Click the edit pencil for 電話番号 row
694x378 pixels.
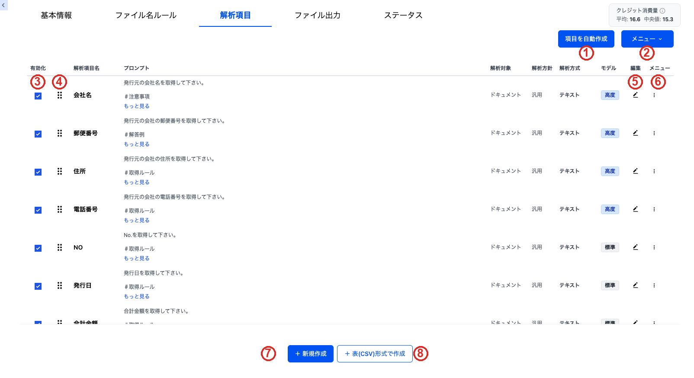635,209
